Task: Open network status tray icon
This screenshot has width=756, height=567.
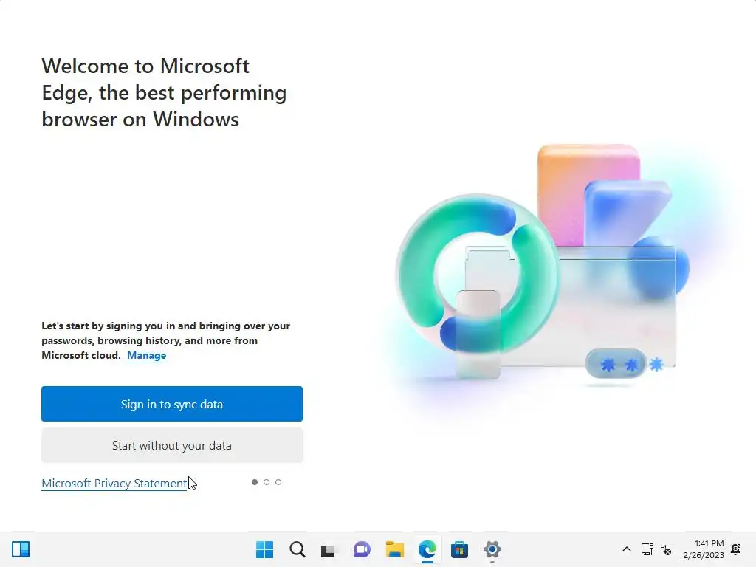Action: (x=647, y=549)
